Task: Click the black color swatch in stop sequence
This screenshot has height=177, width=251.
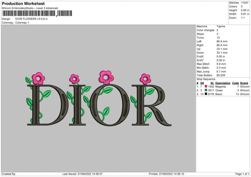Action: (206, 94)
